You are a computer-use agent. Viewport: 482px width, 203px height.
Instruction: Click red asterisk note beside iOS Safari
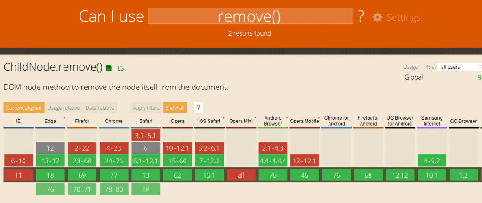223,117
